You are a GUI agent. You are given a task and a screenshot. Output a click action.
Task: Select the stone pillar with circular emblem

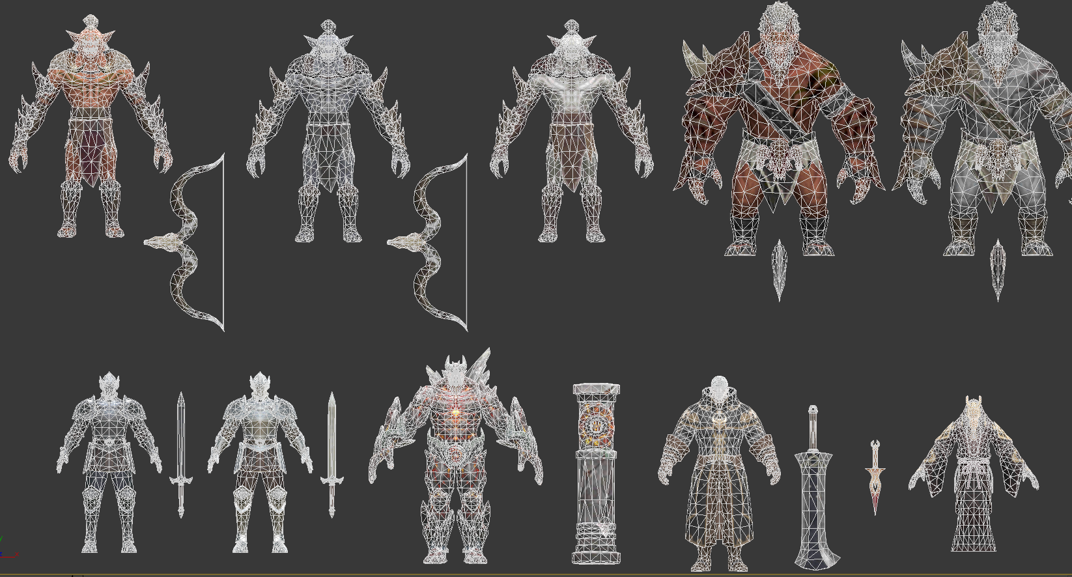(x=597, y=473)
